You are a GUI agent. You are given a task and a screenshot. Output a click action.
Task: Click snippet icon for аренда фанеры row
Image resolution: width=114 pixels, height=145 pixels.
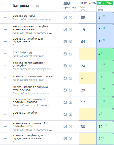tap(70, 17)
